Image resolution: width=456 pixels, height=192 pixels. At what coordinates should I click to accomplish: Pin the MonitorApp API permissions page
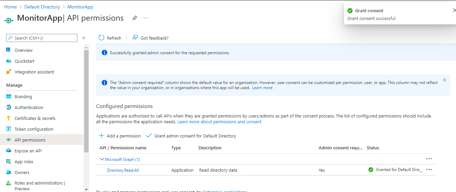point(135,18)
